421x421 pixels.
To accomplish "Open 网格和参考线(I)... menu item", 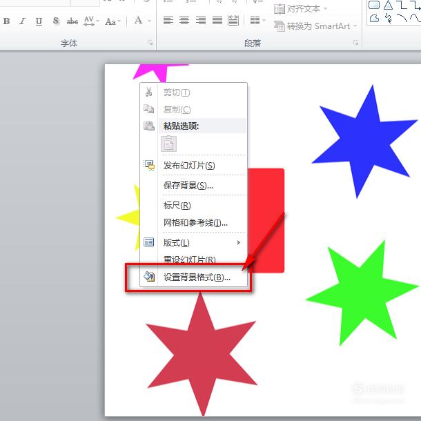I will pos(193,223).
